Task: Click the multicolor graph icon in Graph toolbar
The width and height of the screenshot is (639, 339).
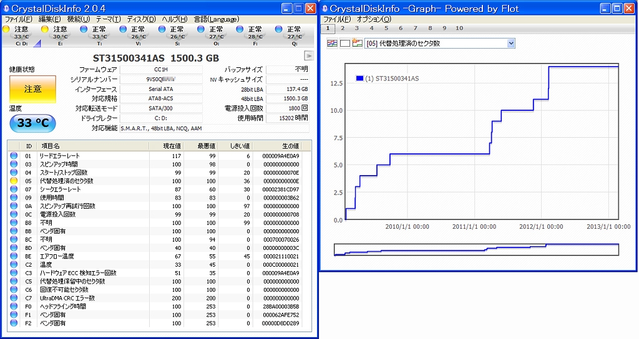Action: tap(332, 43)
